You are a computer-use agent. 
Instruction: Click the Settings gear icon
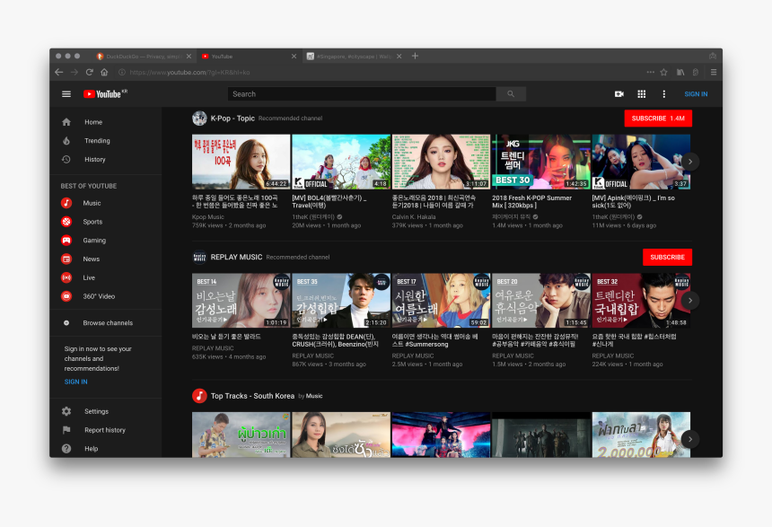(x=66, y=411)
